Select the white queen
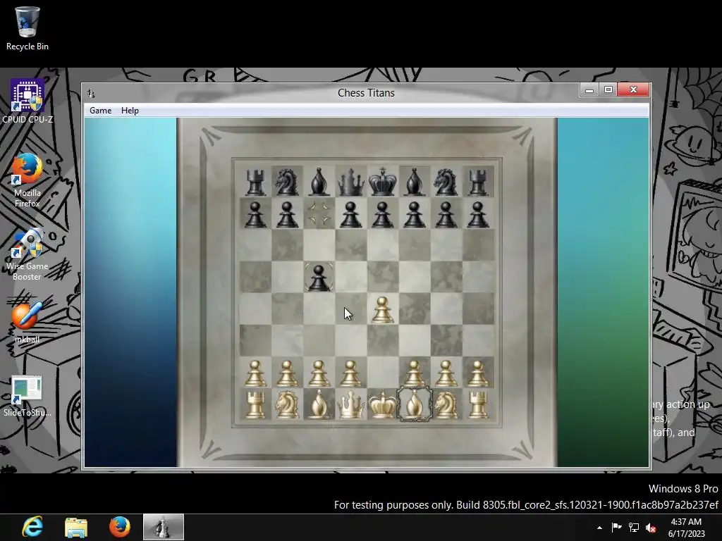 pos(351,405)
